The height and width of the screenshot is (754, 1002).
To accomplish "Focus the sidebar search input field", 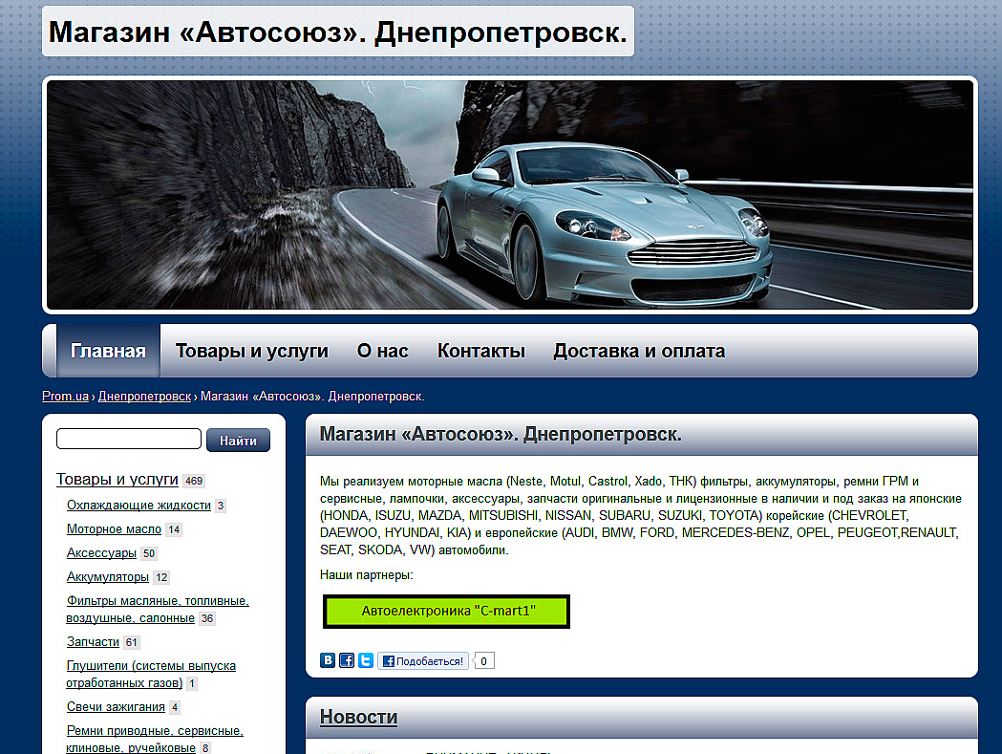I will [129, 439].
